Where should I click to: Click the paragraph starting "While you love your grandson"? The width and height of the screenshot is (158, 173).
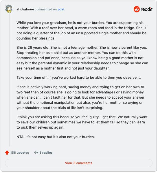pos(82,31)
